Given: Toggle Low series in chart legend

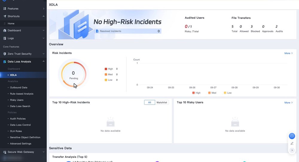Looking at the screenshot, I should [228, 93].
